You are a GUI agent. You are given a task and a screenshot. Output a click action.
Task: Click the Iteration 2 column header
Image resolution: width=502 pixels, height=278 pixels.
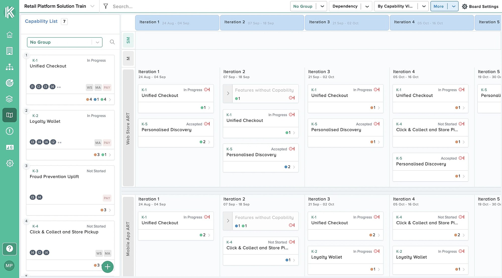(x=262, y=23)
